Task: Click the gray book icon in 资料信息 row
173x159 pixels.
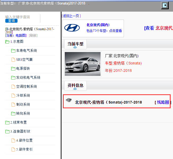Action: coord(69,100)
